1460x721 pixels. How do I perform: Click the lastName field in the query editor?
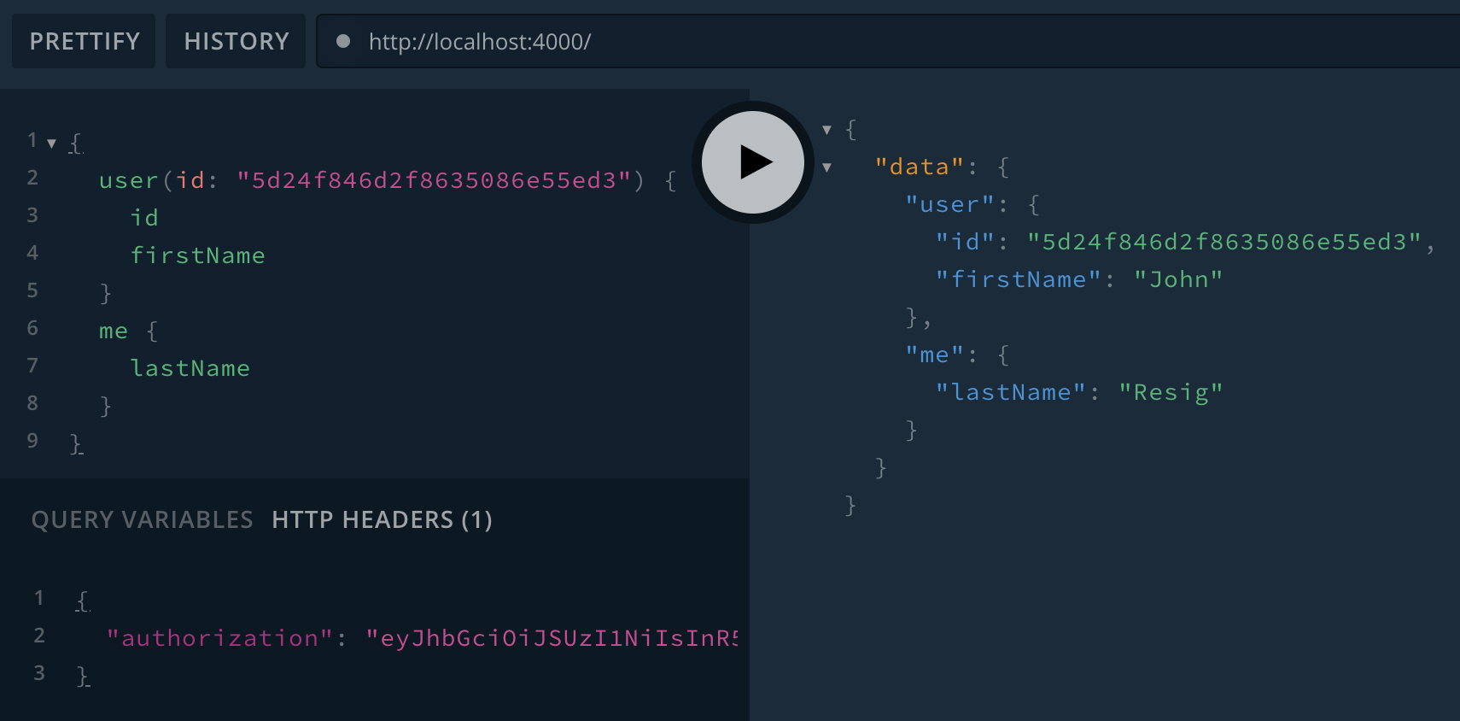[x=190, y=368]
